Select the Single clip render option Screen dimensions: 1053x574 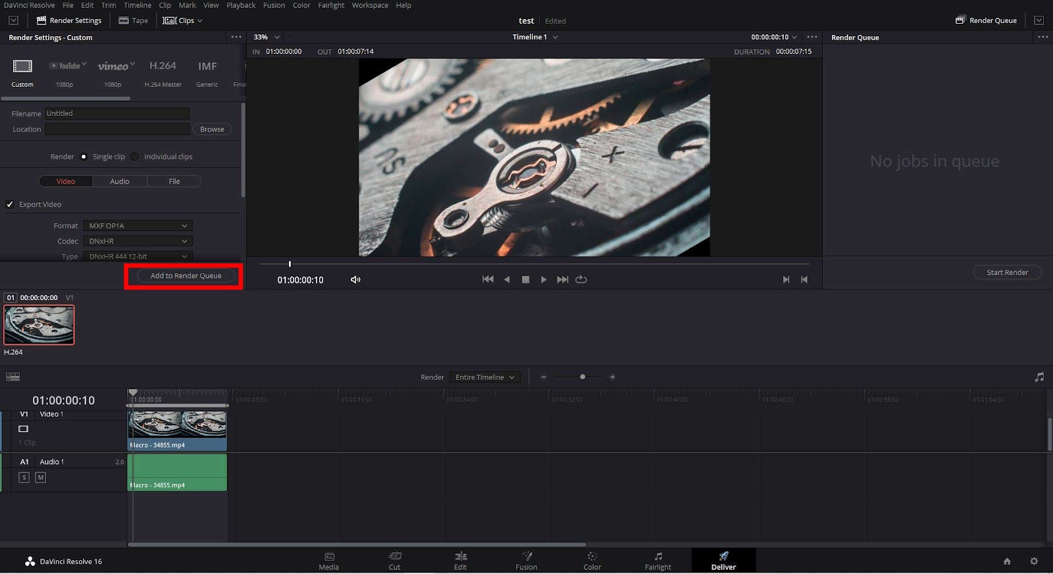point(84,157)
